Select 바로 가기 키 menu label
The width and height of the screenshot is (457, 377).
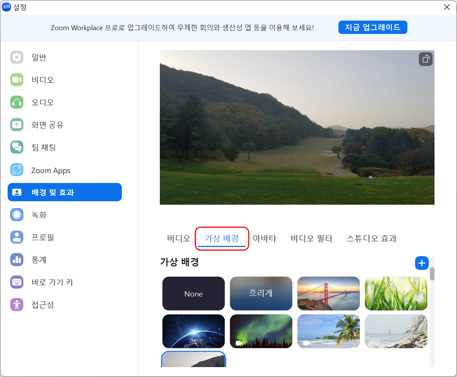tap(52, 282)
